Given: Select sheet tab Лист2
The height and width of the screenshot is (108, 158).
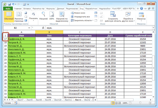Looking at the screenshot, I should 87,100.
